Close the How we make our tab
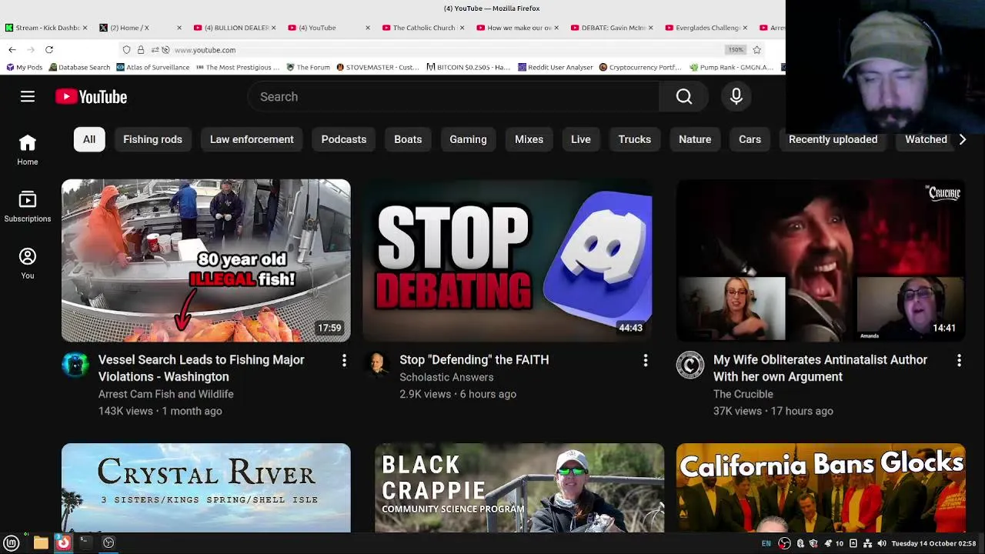985x554 pixels. (556, 28)
